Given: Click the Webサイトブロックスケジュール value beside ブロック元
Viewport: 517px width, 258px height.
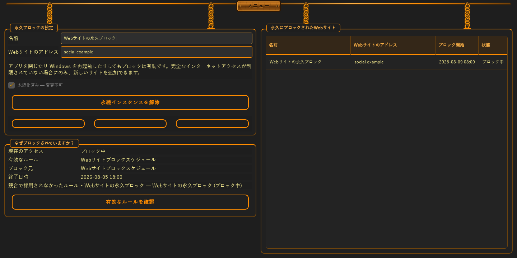Looking at the screenshot, I should tap(118, 168).
